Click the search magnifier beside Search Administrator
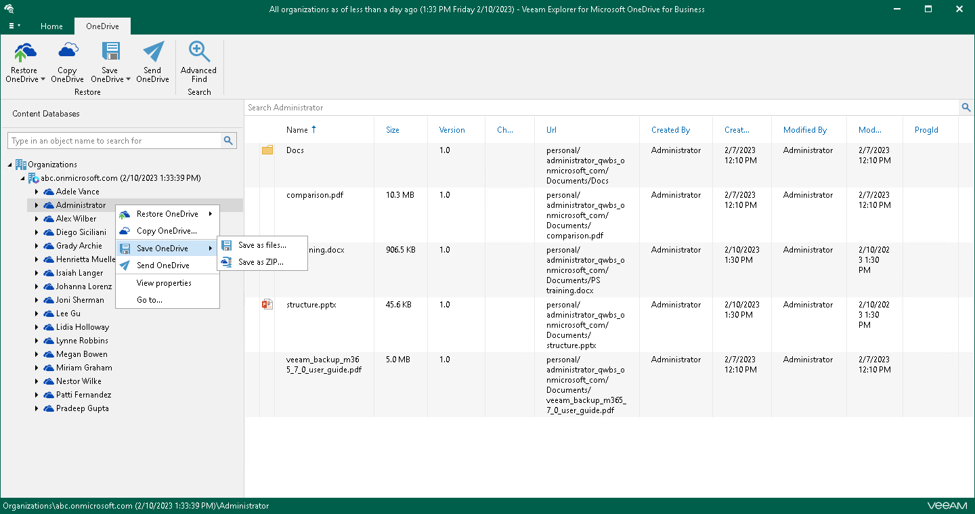 [x=967, y=108]
